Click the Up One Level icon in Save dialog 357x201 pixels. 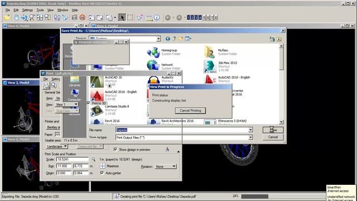click(x=175, y=39)
